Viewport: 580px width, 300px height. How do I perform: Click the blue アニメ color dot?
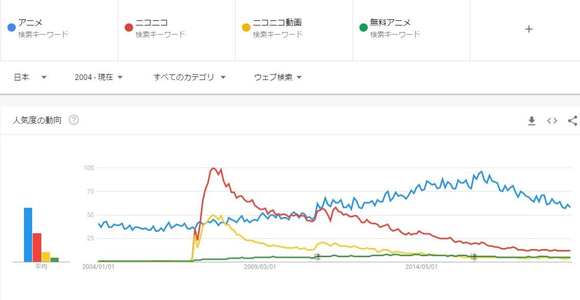click(11, 28)
